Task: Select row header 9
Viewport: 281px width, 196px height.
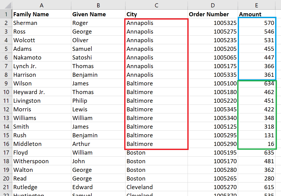Action: point(6,83)
